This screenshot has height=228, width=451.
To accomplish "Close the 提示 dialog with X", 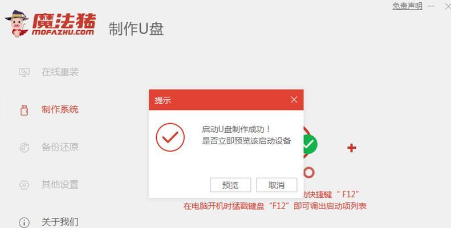I will point(294,100).
